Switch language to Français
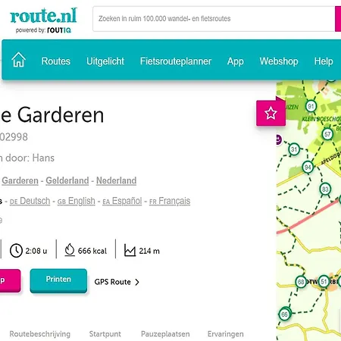Image resolution: width=341 pixels, height=341 pixels. (170, 201)
